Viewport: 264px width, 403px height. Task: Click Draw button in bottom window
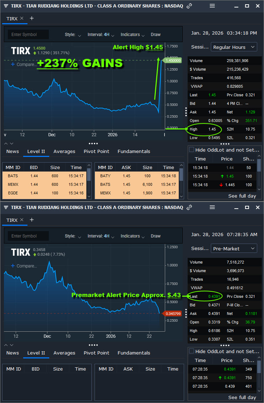156,236
